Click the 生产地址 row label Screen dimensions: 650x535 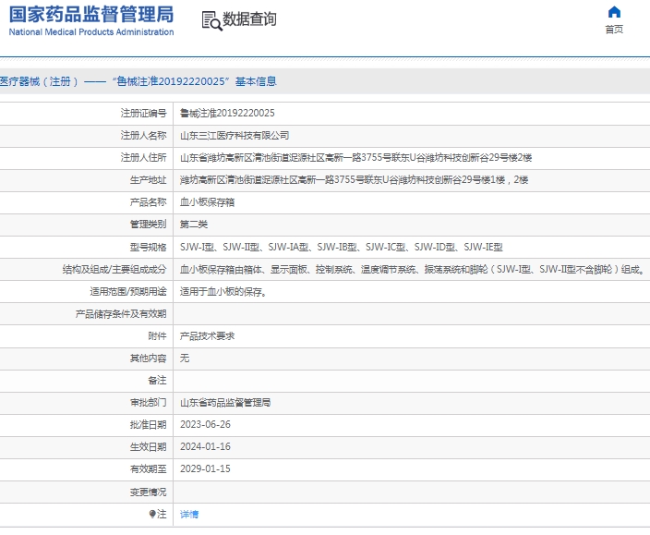click(x=148, y=180)
